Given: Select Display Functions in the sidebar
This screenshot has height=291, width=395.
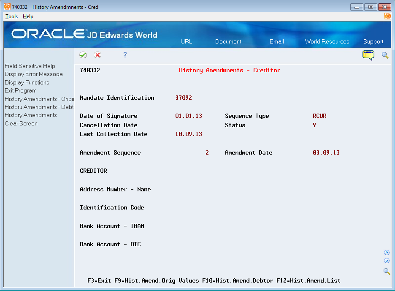Looking at the screenshot, I should [27, 82].
